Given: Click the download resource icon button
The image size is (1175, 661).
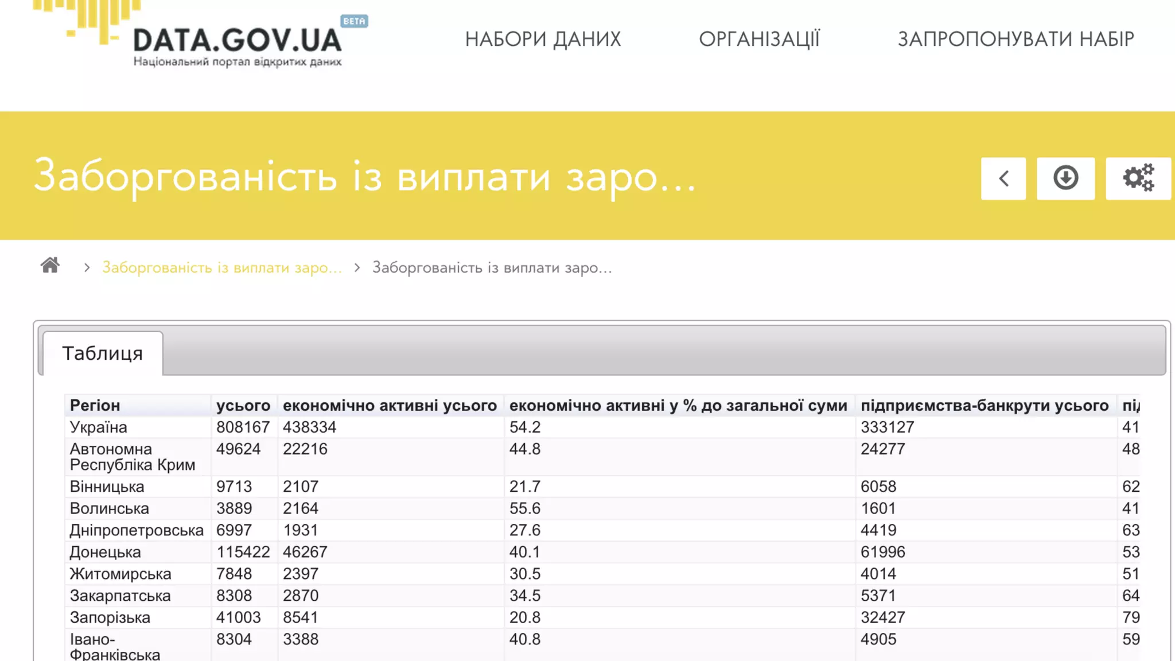Looking at the screenshot, I should pos(1065,178).
